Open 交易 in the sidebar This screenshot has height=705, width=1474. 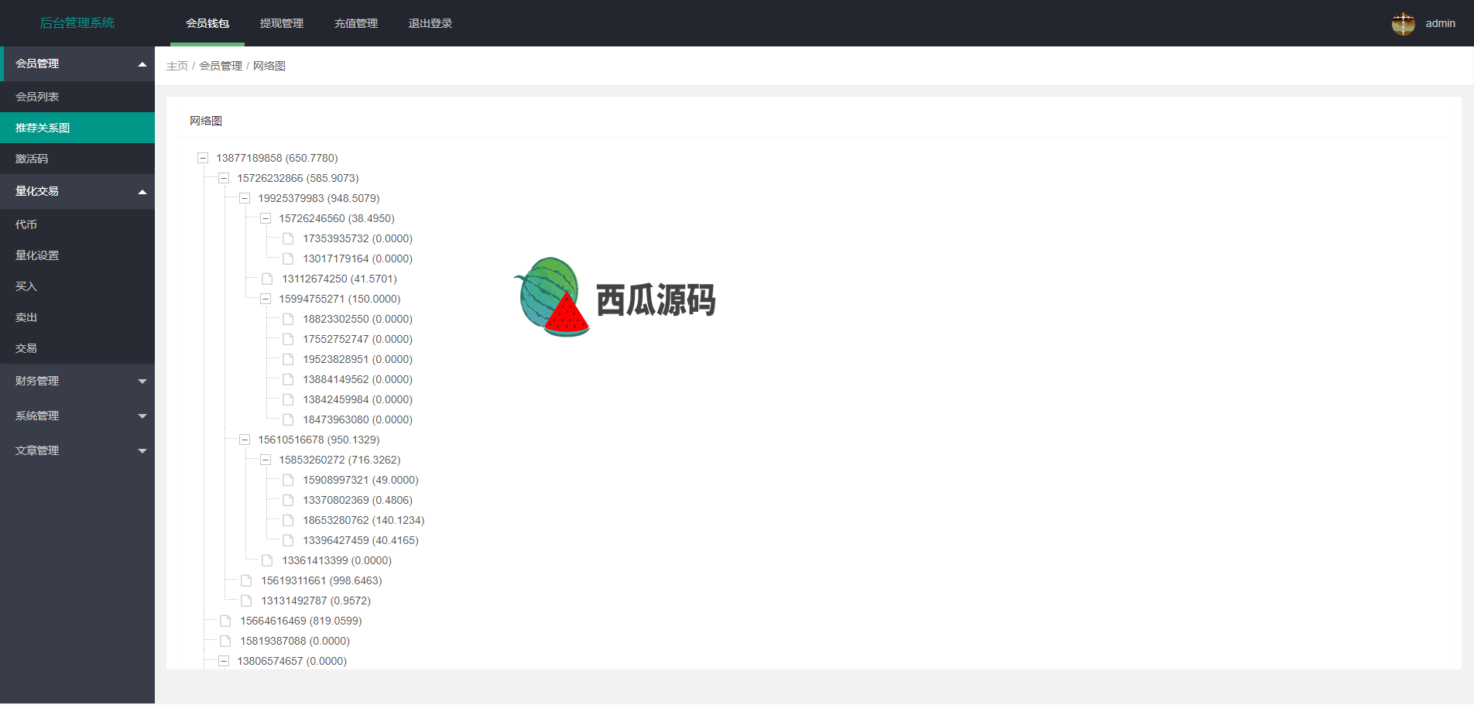click(77, 348)
